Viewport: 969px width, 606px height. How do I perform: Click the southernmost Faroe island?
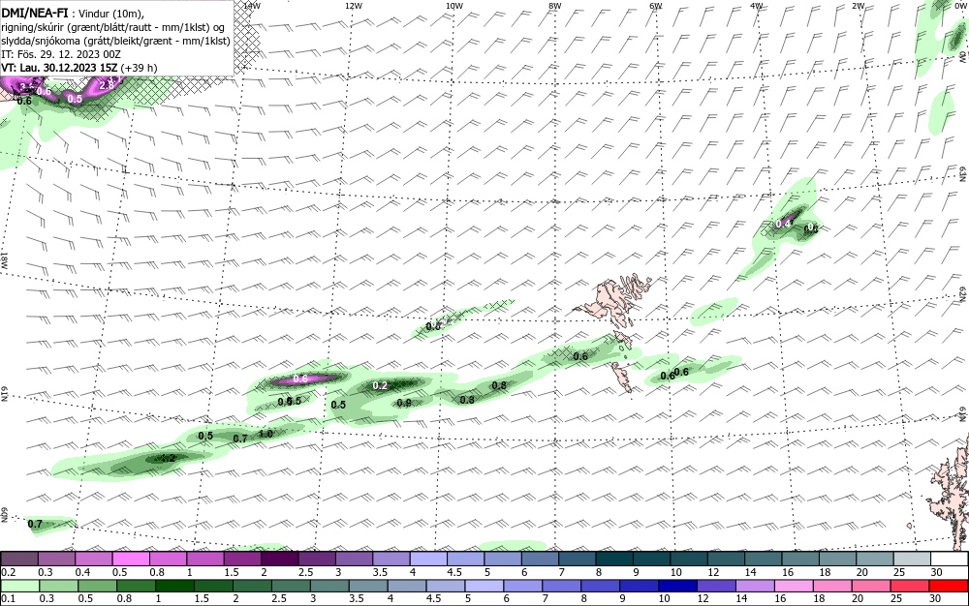[x=620, y=377]
